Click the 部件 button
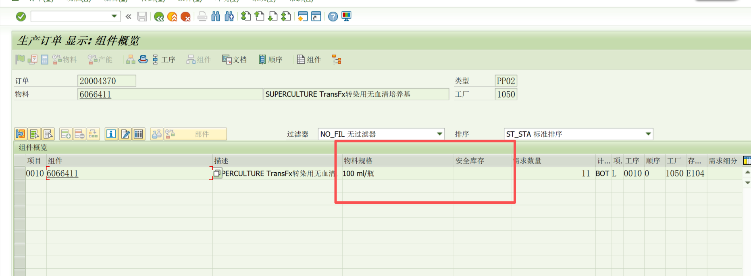 (195, 134)
